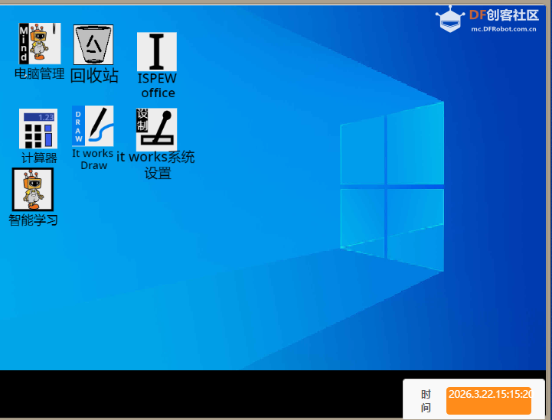Click the Windows logo on the wallpaper

coord(391,186)
